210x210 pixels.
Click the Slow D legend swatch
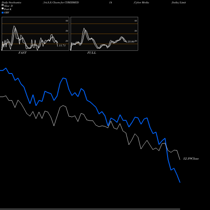3,5
